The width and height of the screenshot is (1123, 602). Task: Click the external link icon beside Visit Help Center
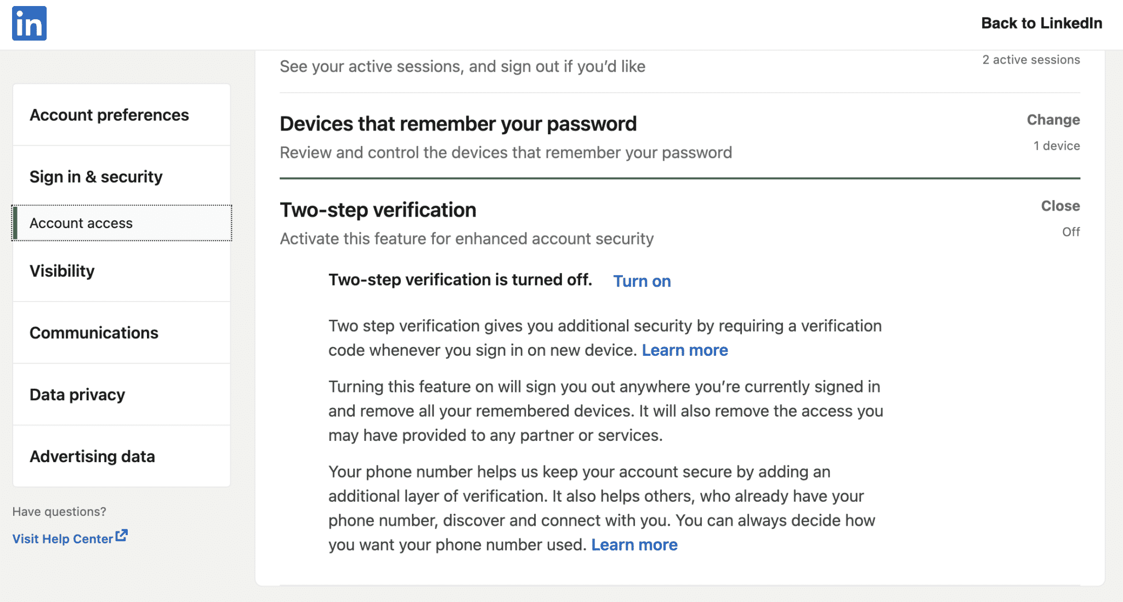pos(122,536)
